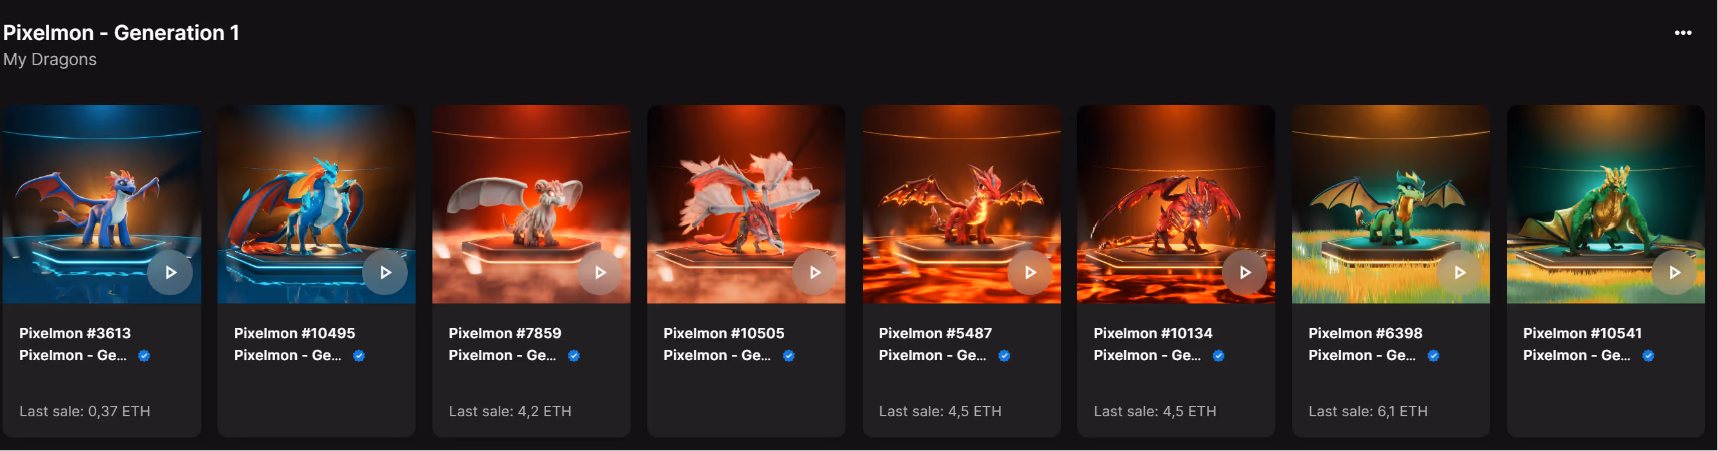Open the Pixelmon #10495 title link
The height and width of the screenshot is (451, 1718).
pyautogui.click(x=294, y=333)
